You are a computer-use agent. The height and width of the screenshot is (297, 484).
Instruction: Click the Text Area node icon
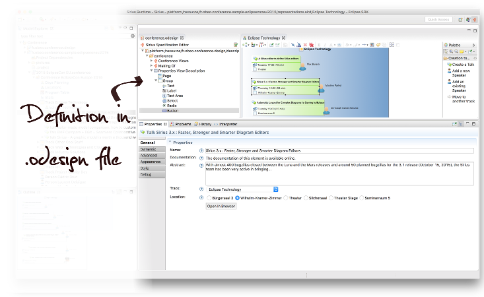(x=164, y=96)
